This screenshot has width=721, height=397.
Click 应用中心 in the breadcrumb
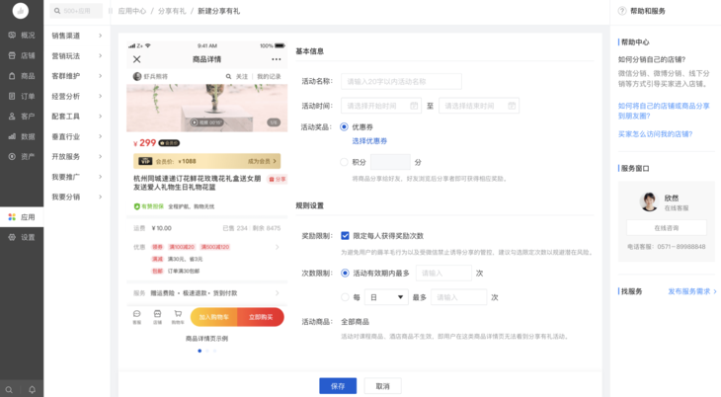pyautogui.click(x=132, y=12)
